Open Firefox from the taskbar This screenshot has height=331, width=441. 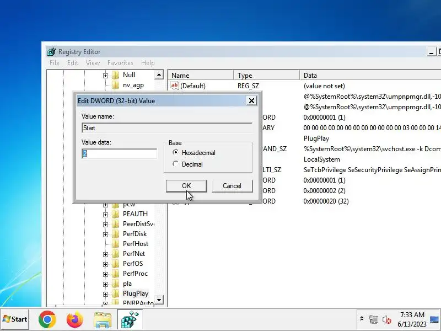(x=75, y=319)
